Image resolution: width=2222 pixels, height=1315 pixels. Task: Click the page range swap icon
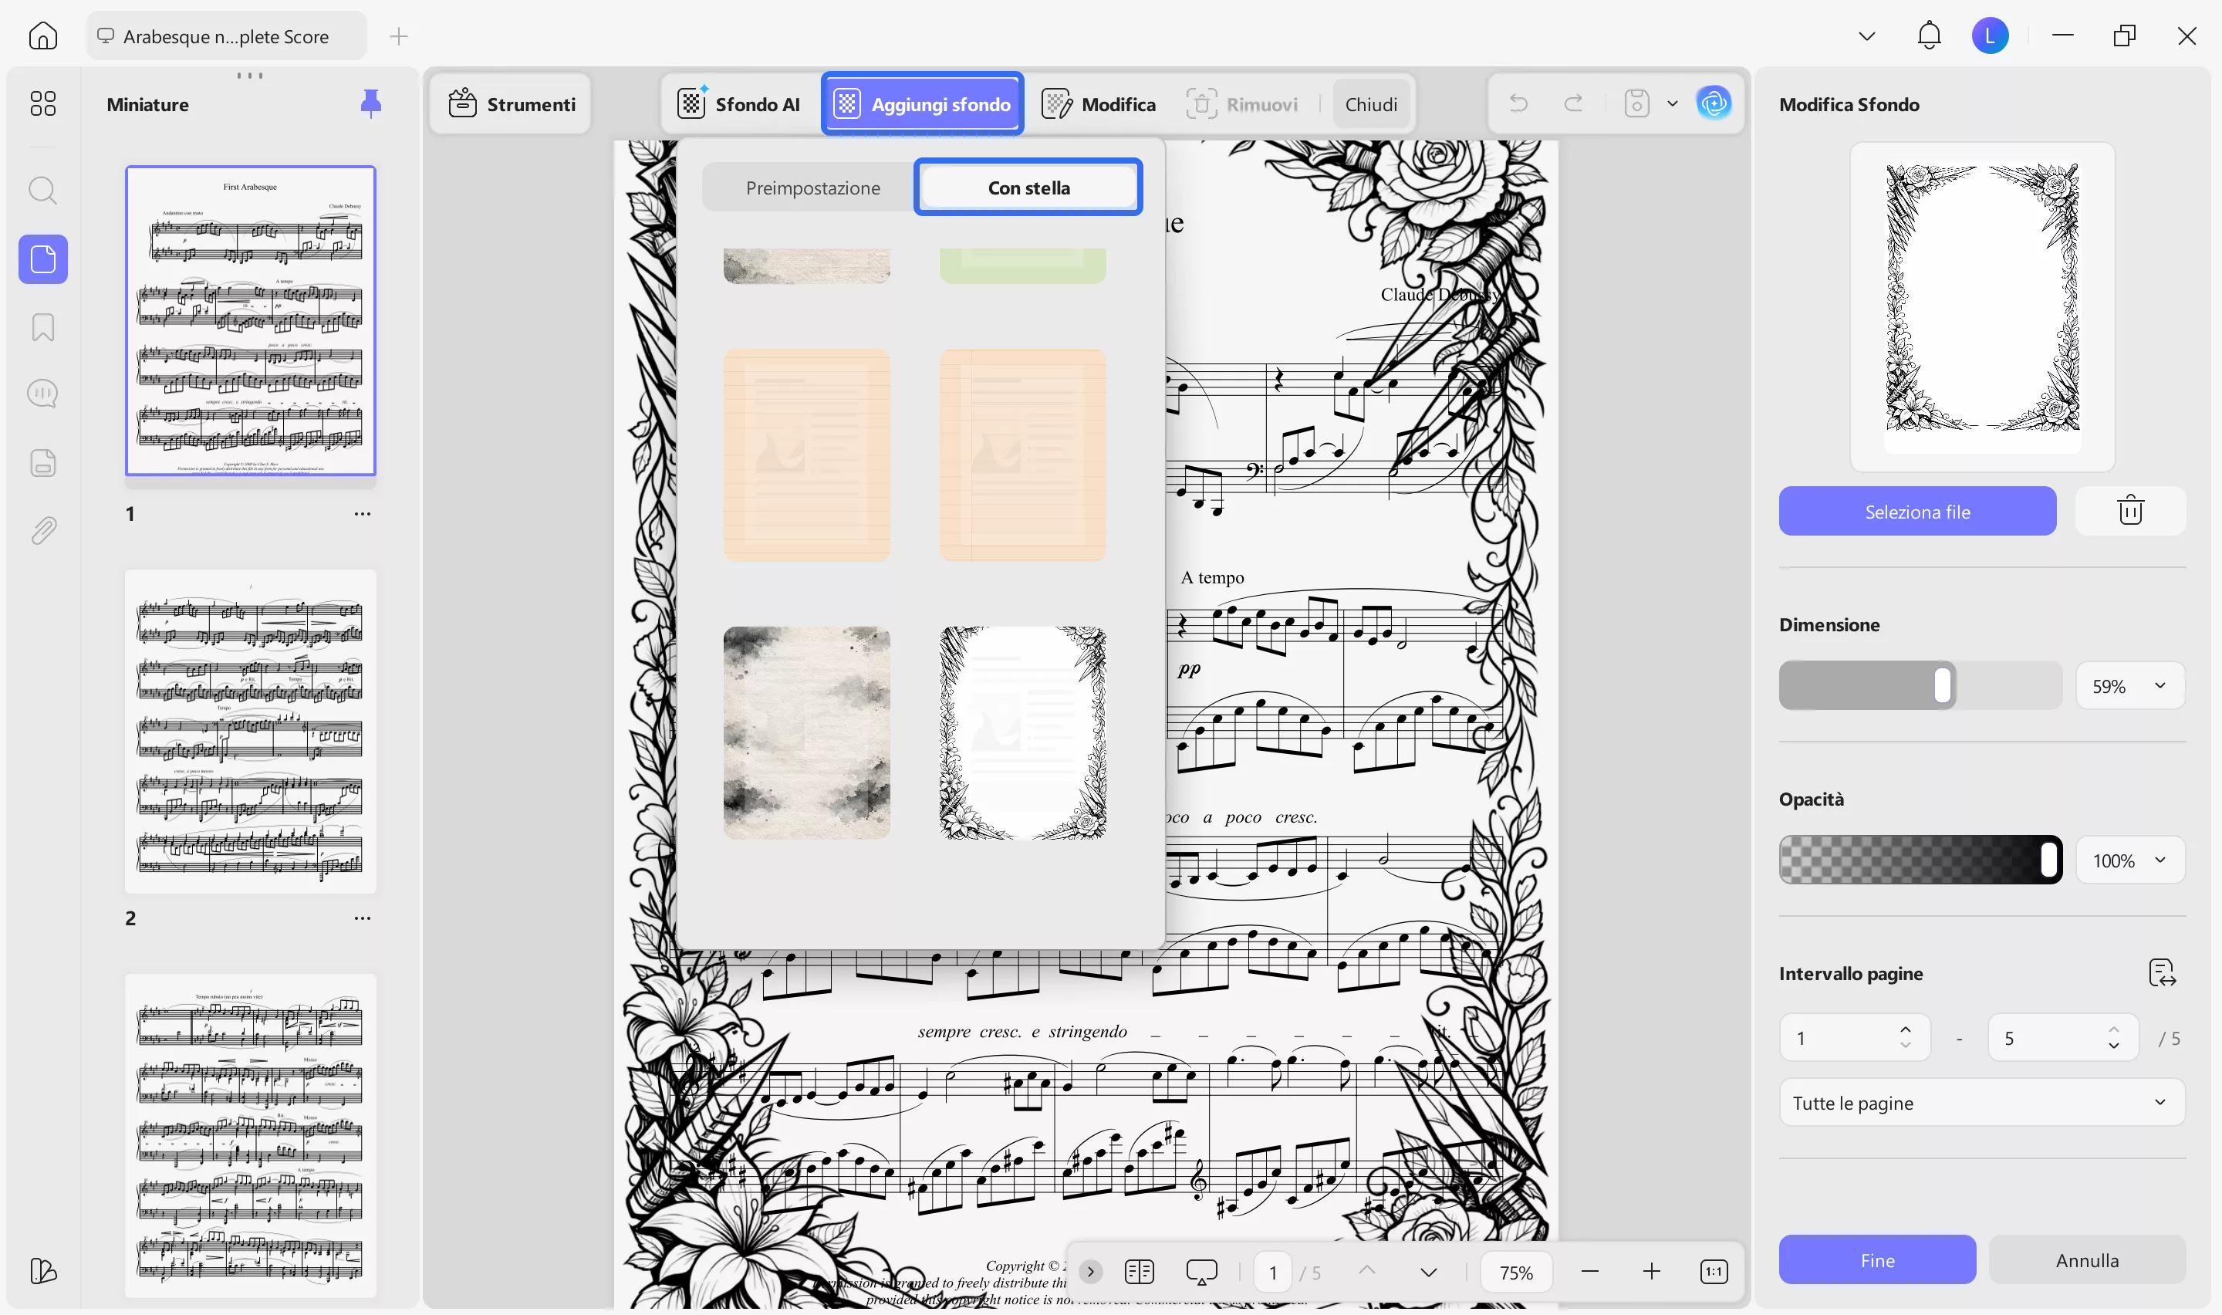2162,973
